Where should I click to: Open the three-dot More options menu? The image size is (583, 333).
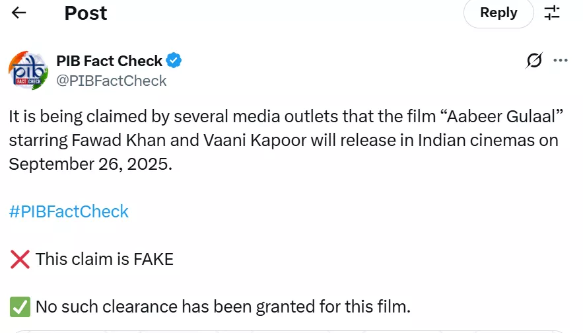click(x=561, y=61)
